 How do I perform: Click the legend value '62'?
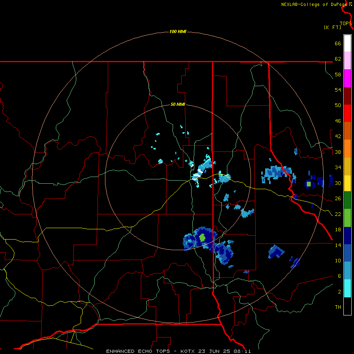point(338,59)
